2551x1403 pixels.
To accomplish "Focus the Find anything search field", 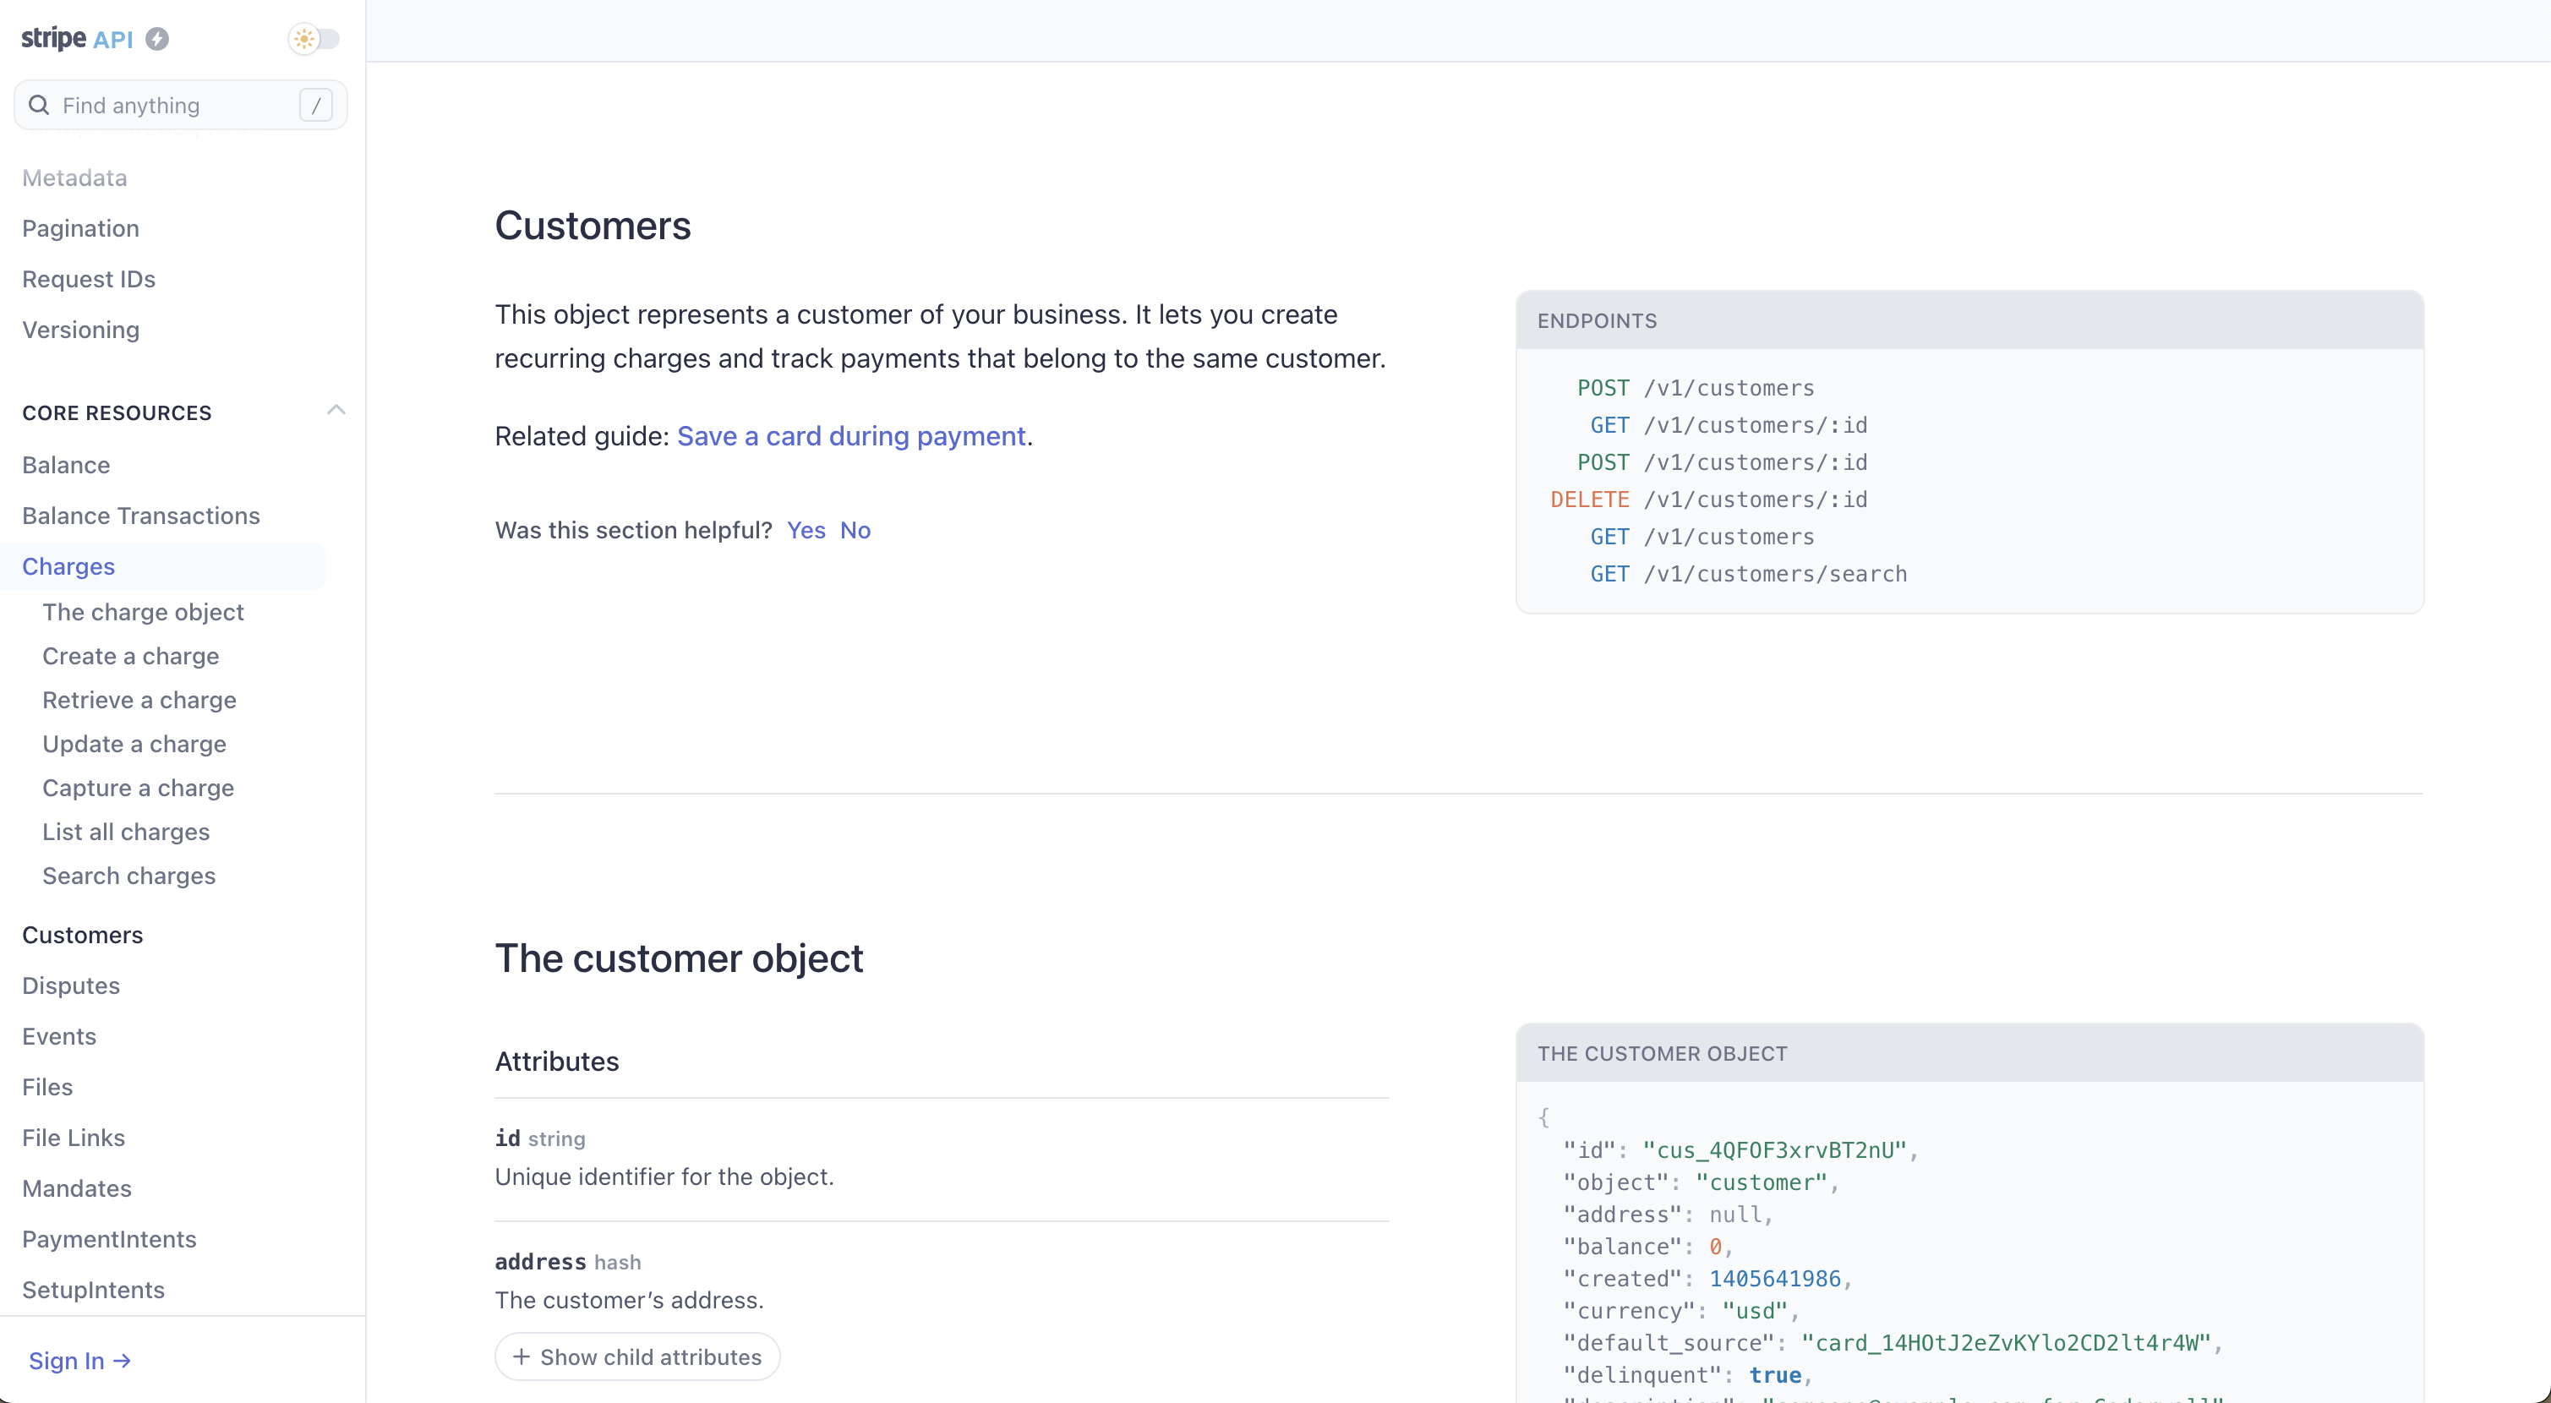I will (x=180, y=105).
